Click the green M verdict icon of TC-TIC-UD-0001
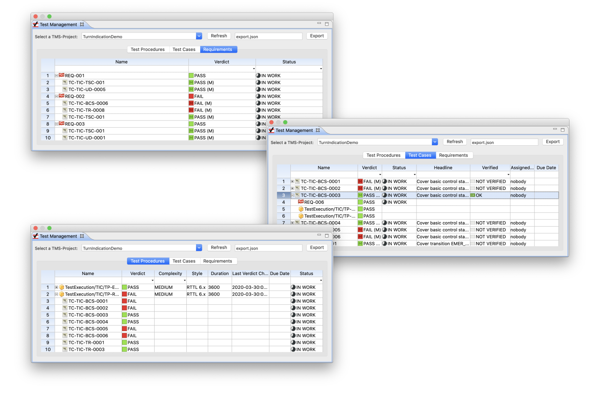Screen dimensions: 605x394 click(x=191, y=138)
